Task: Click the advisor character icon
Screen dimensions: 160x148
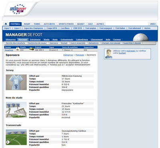Action: click(x=109, y=54)
